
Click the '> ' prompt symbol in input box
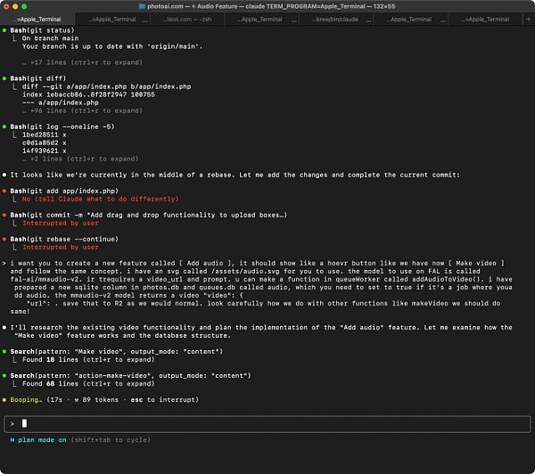click(12, 424)
